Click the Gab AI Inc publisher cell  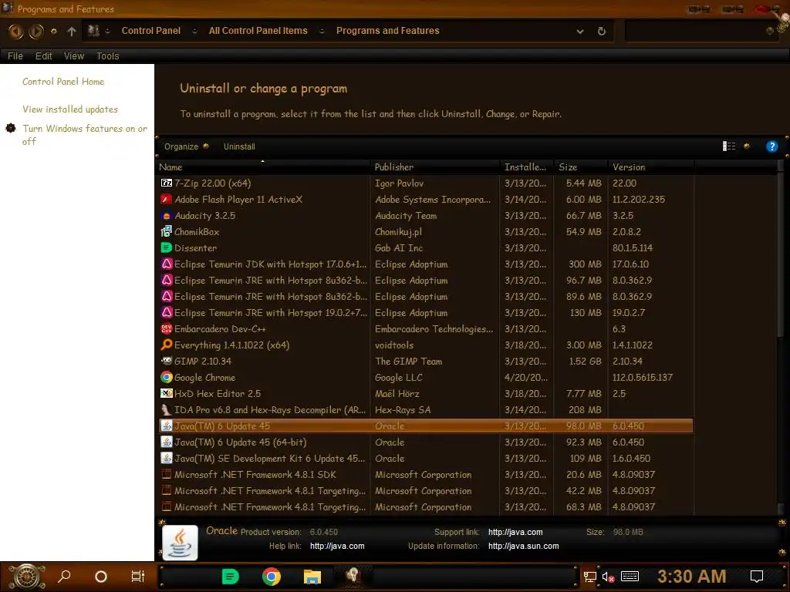[399, 247]
